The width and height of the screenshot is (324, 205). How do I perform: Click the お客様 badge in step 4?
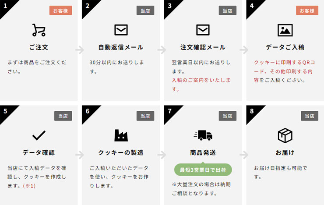pos(307,11)
